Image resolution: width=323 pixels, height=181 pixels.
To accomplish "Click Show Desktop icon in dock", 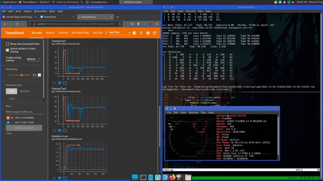I will [135, 177].
